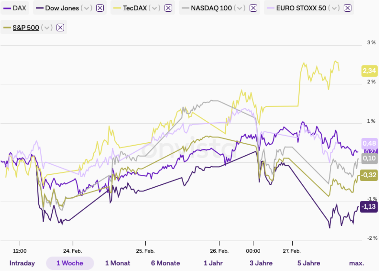Image resolution: width=379 pixels, height=271 pixels.
Task: Click the DAX purple legend line swatch
Action: [7, 8]
